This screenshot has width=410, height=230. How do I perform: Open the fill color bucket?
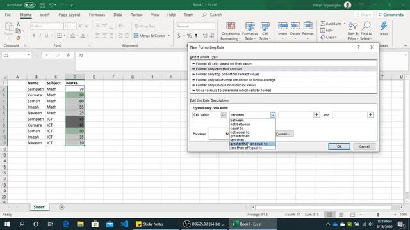(72, 36)
